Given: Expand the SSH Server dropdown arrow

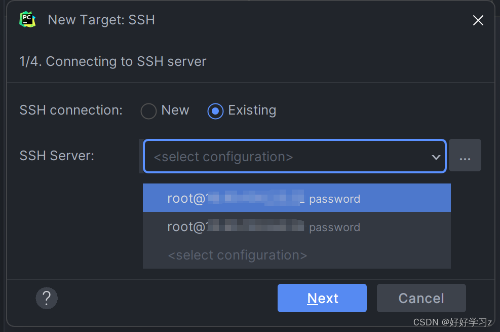Looking at the screenshot, I should point(436,157).
